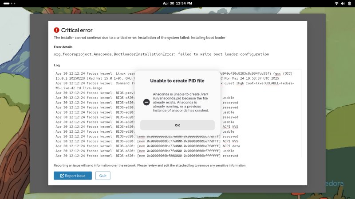Click the reporting-an-issue notice text
This screenshot has height=199, width=355.
coord(150,165)
